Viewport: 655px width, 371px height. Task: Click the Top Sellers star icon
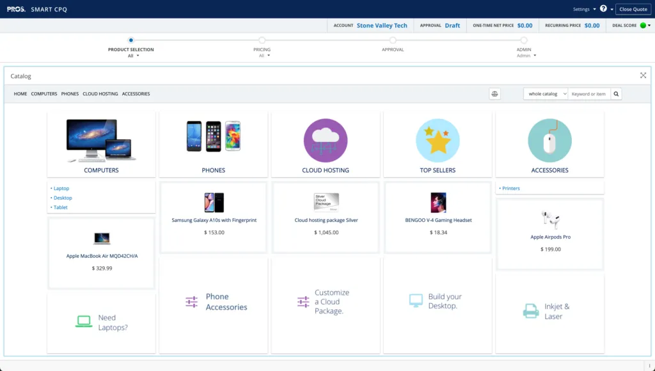[x=438, y=140]
